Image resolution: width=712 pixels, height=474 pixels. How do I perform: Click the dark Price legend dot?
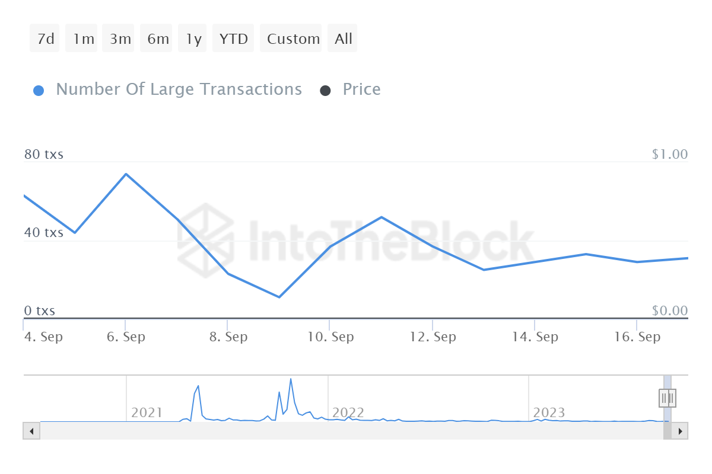click(325, 91)
